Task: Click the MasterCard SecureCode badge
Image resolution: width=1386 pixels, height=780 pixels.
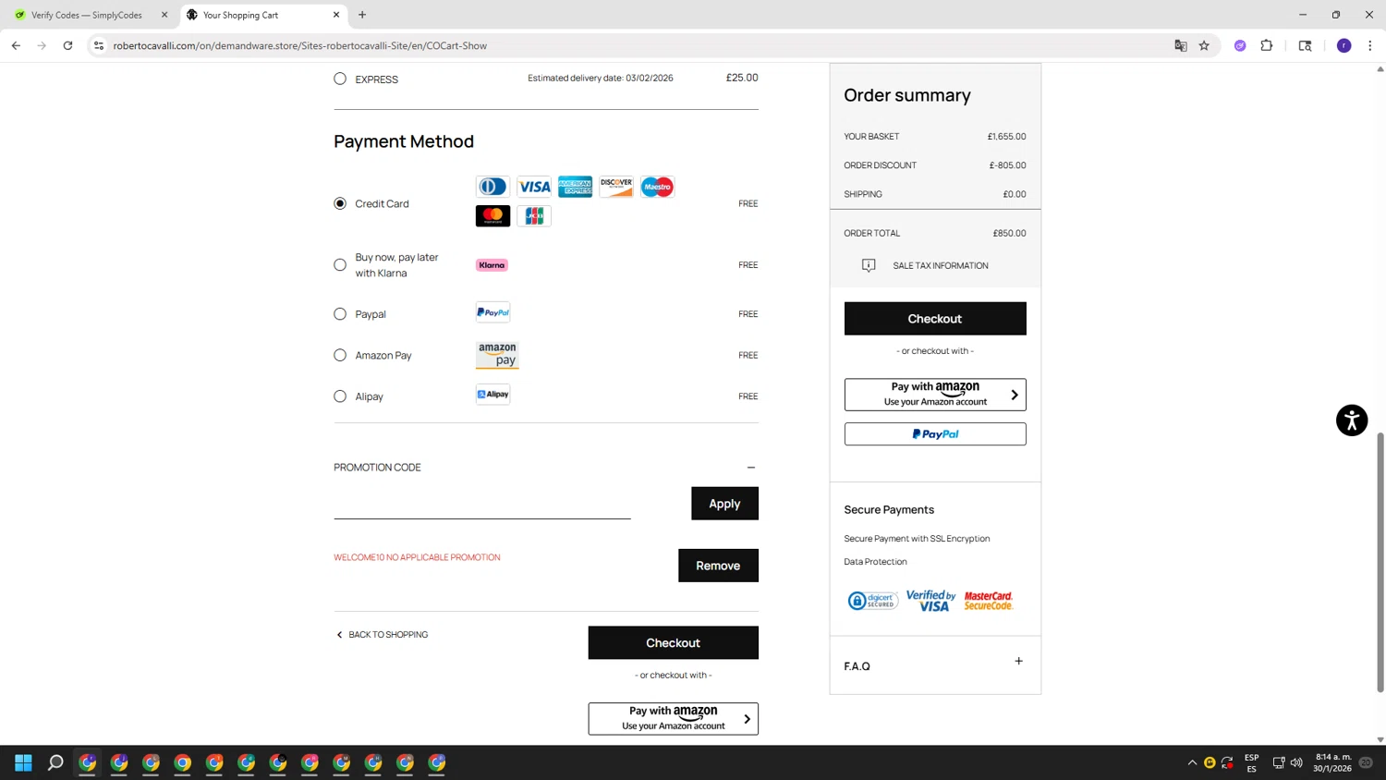Action: (989, 602)
